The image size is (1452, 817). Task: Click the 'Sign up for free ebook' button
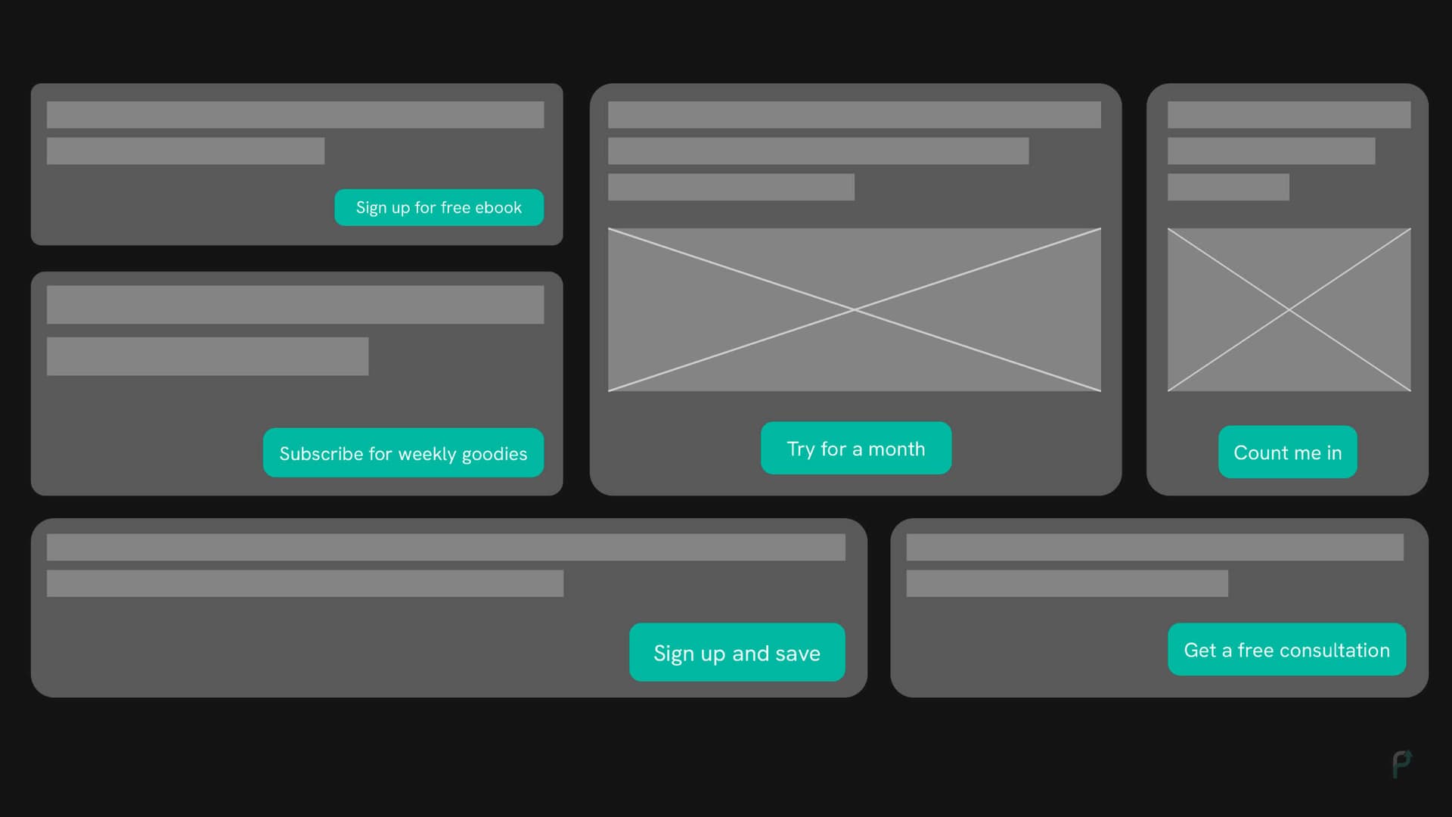click(439, 207)
